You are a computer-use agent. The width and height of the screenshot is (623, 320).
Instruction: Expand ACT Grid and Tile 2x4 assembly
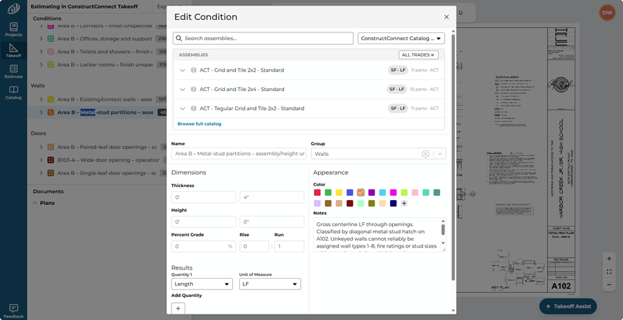pos(183,89)
